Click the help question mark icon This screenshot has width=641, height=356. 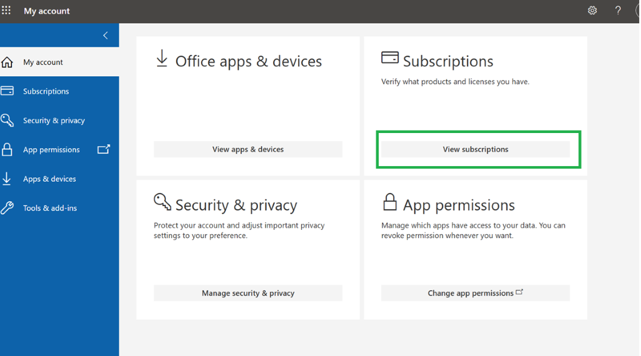pos(618,11)
